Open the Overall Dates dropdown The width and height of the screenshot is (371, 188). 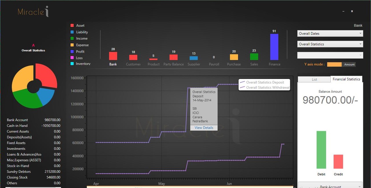[330, 34]
